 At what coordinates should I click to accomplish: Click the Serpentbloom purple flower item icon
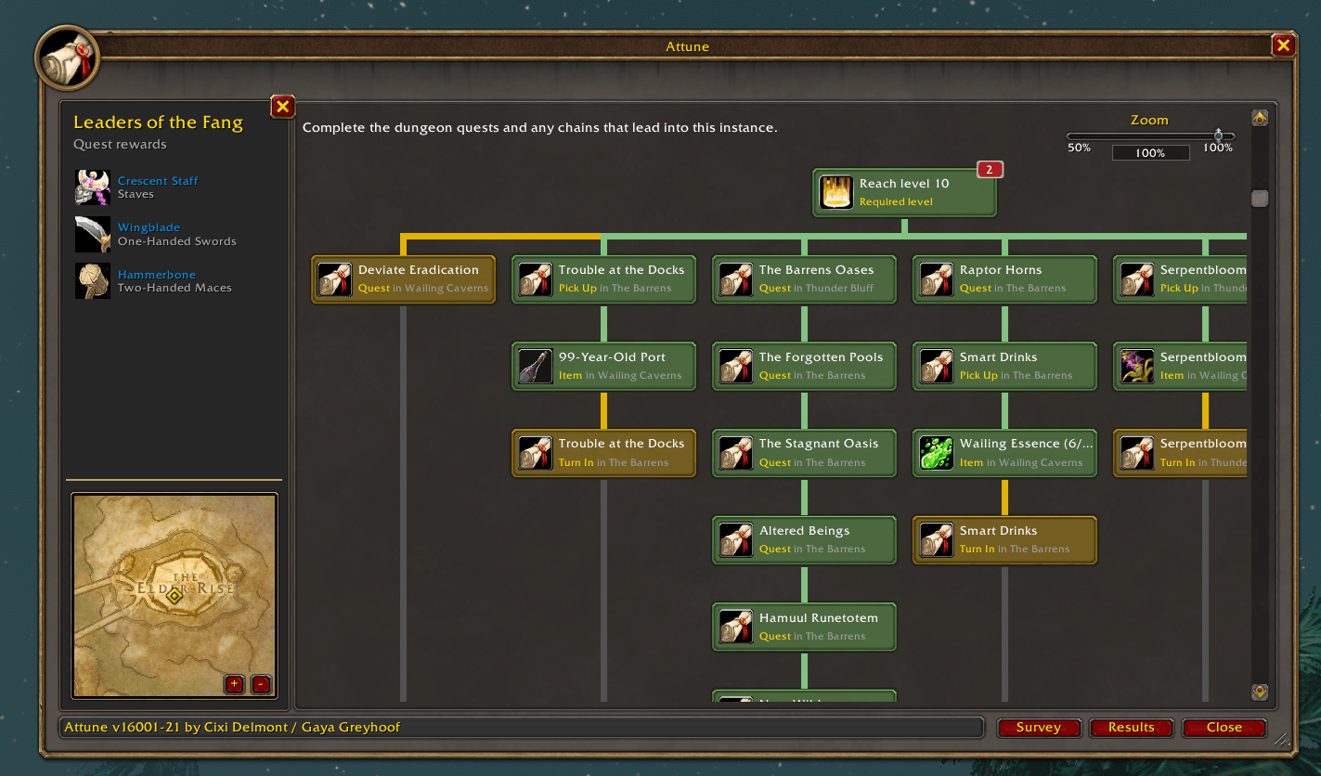[x=1137, y=367]
